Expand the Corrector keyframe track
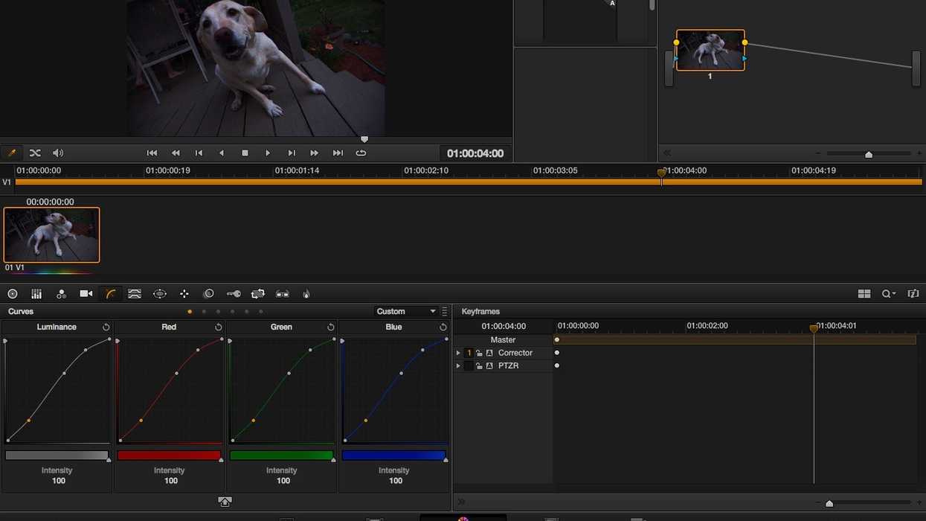This screenshot has width=926, height=521. [458, 353]
